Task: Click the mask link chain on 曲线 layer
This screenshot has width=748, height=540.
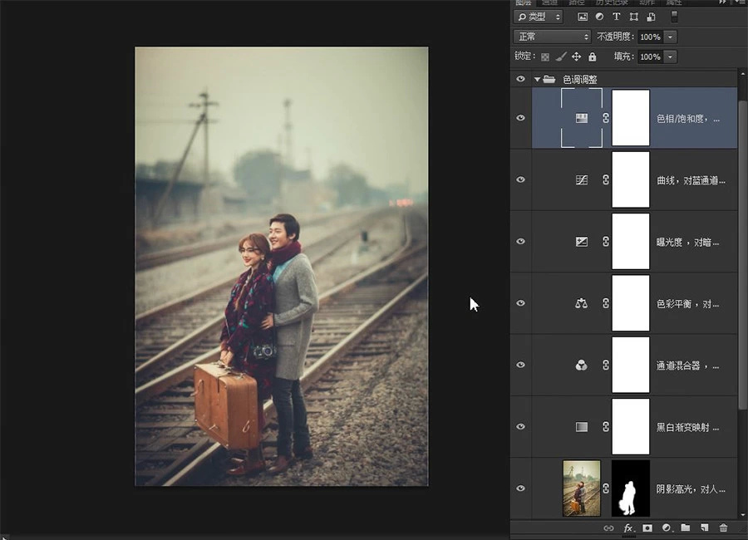Action: [606, 179]
